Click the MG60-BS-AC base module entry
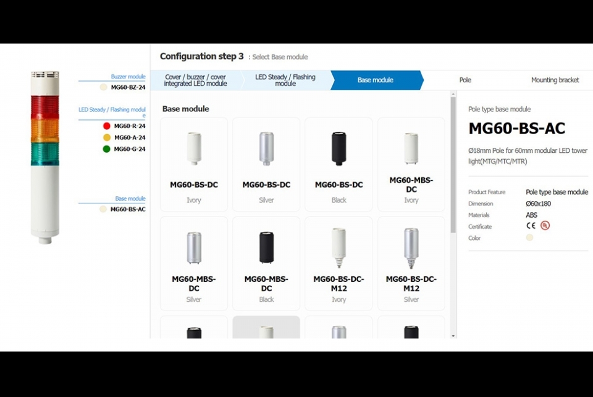Viewport: 593px width, 397px height. pos(122,209)
